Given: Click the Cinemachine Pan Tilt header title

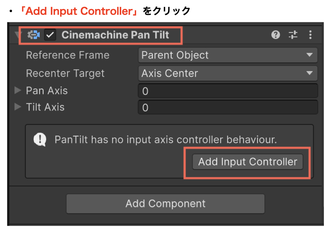Looking at the screenshot, I should point(115,35).
